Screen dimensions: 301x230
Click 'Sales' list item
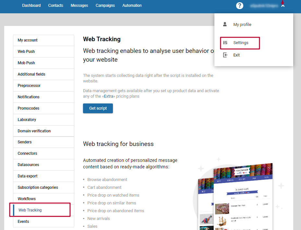(x=92, y=226)
